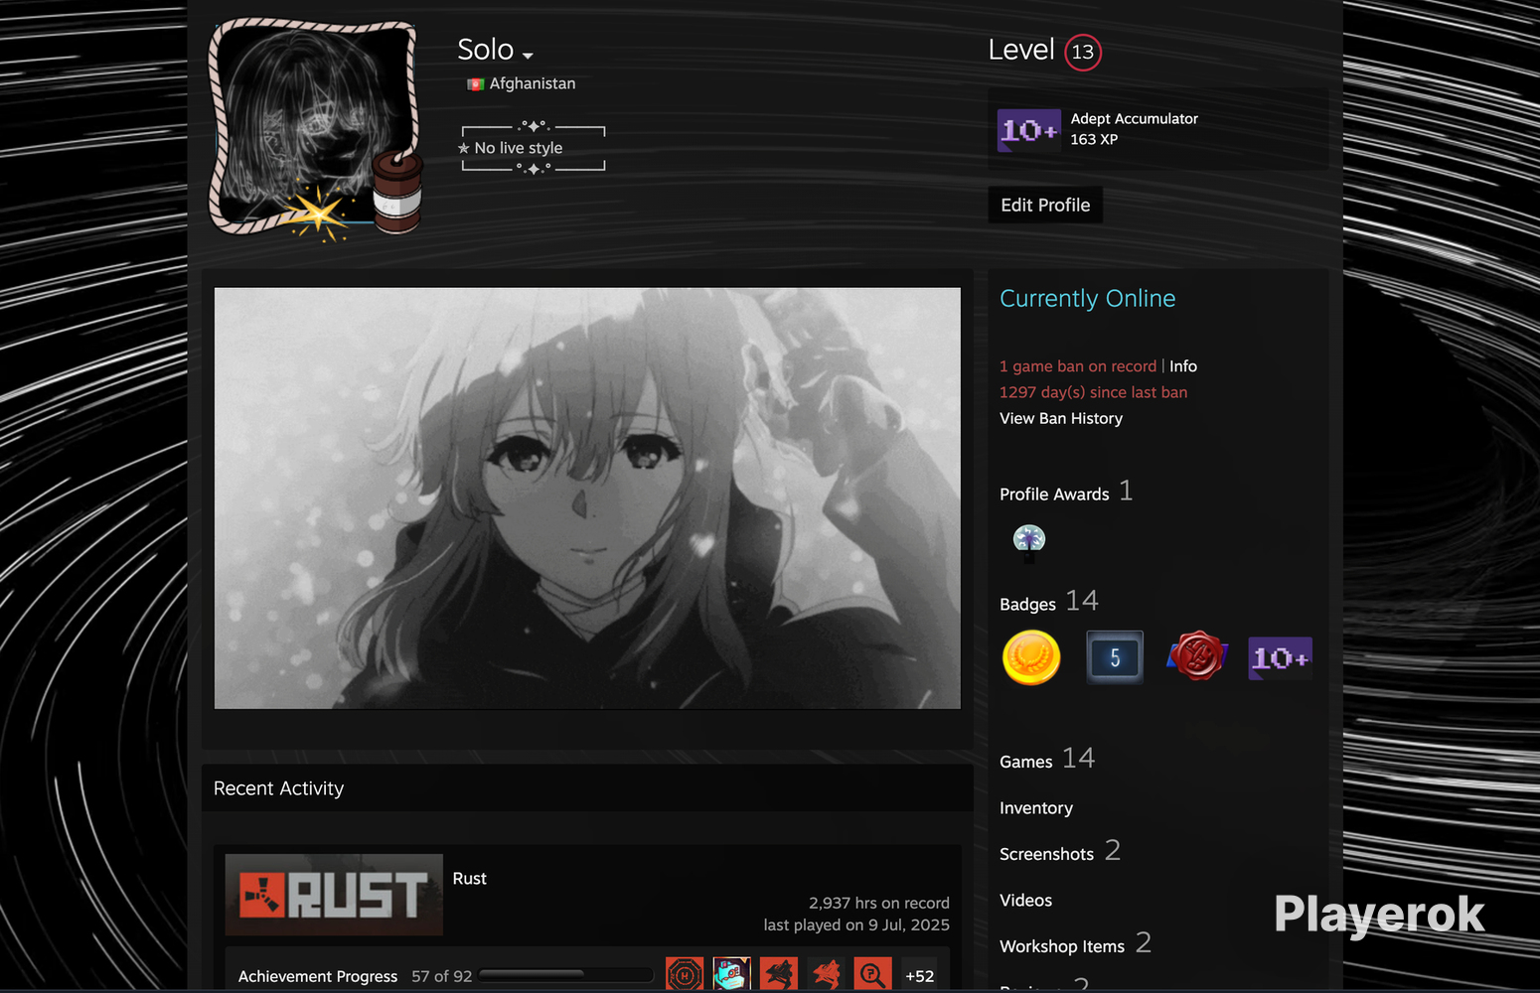Image resolution: width=1540 pixels, height=993 pixels.
Task: Click the Rust achievement progress bar
Action: coord(565,975)
